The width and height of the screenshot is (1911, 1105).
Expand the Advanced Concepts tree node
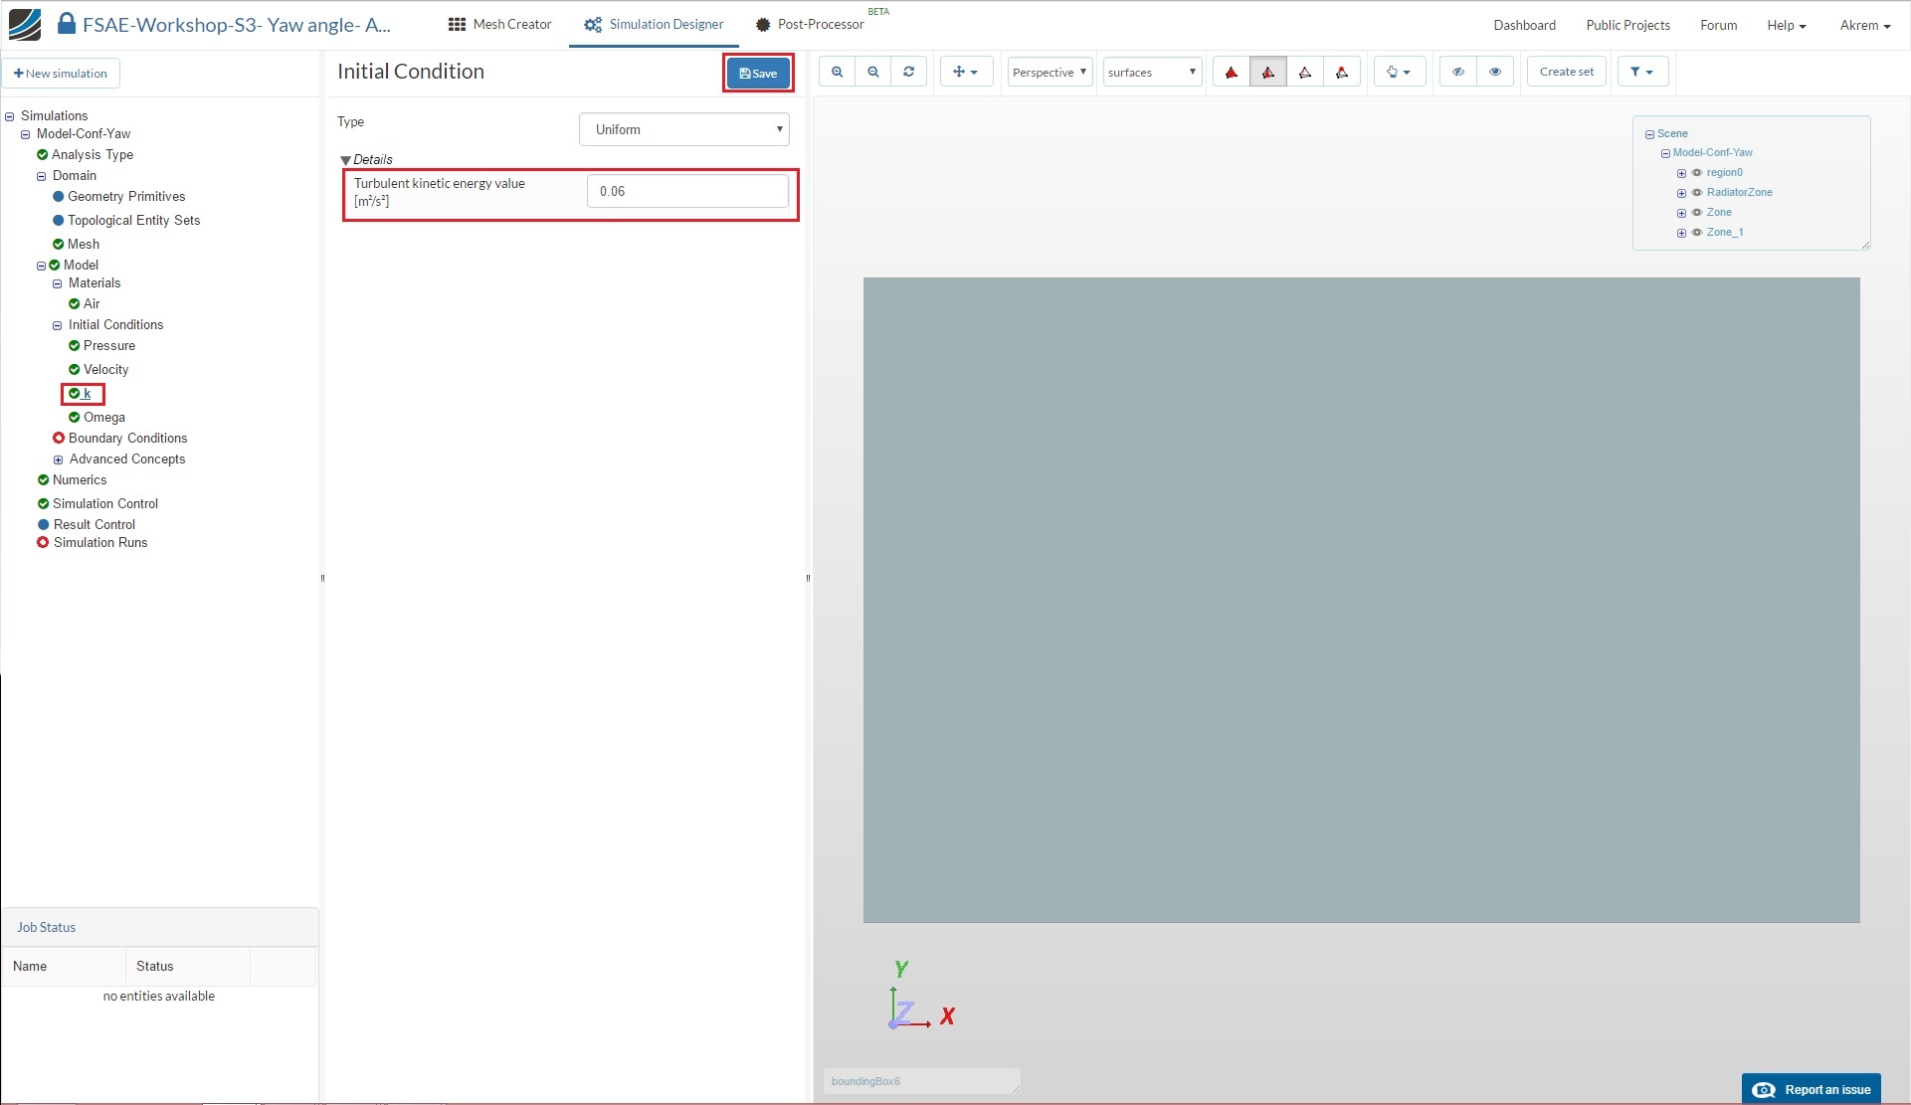[x=58, y=460]
